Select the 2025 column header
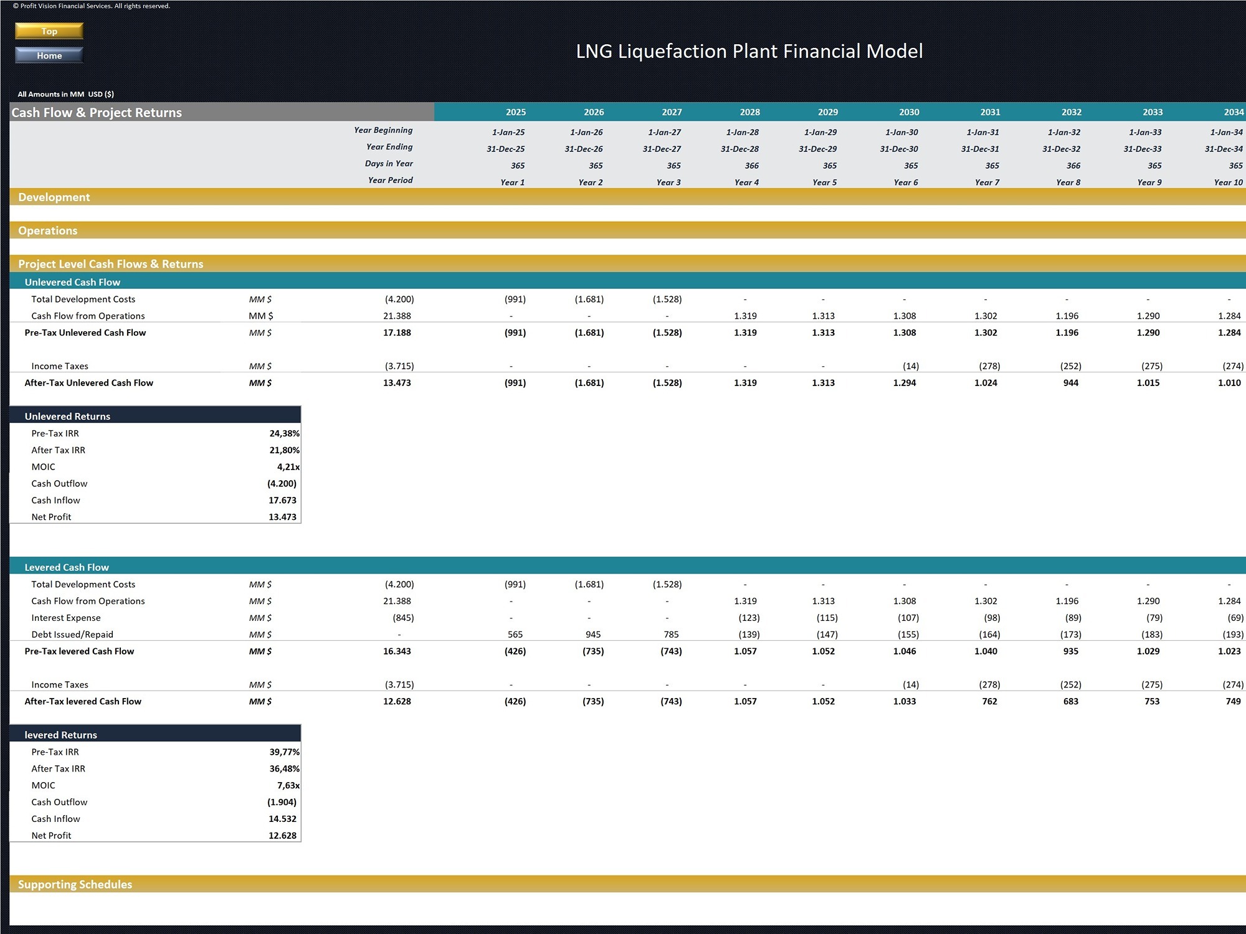Screen dimensions: 1246x934 point(515,112)
